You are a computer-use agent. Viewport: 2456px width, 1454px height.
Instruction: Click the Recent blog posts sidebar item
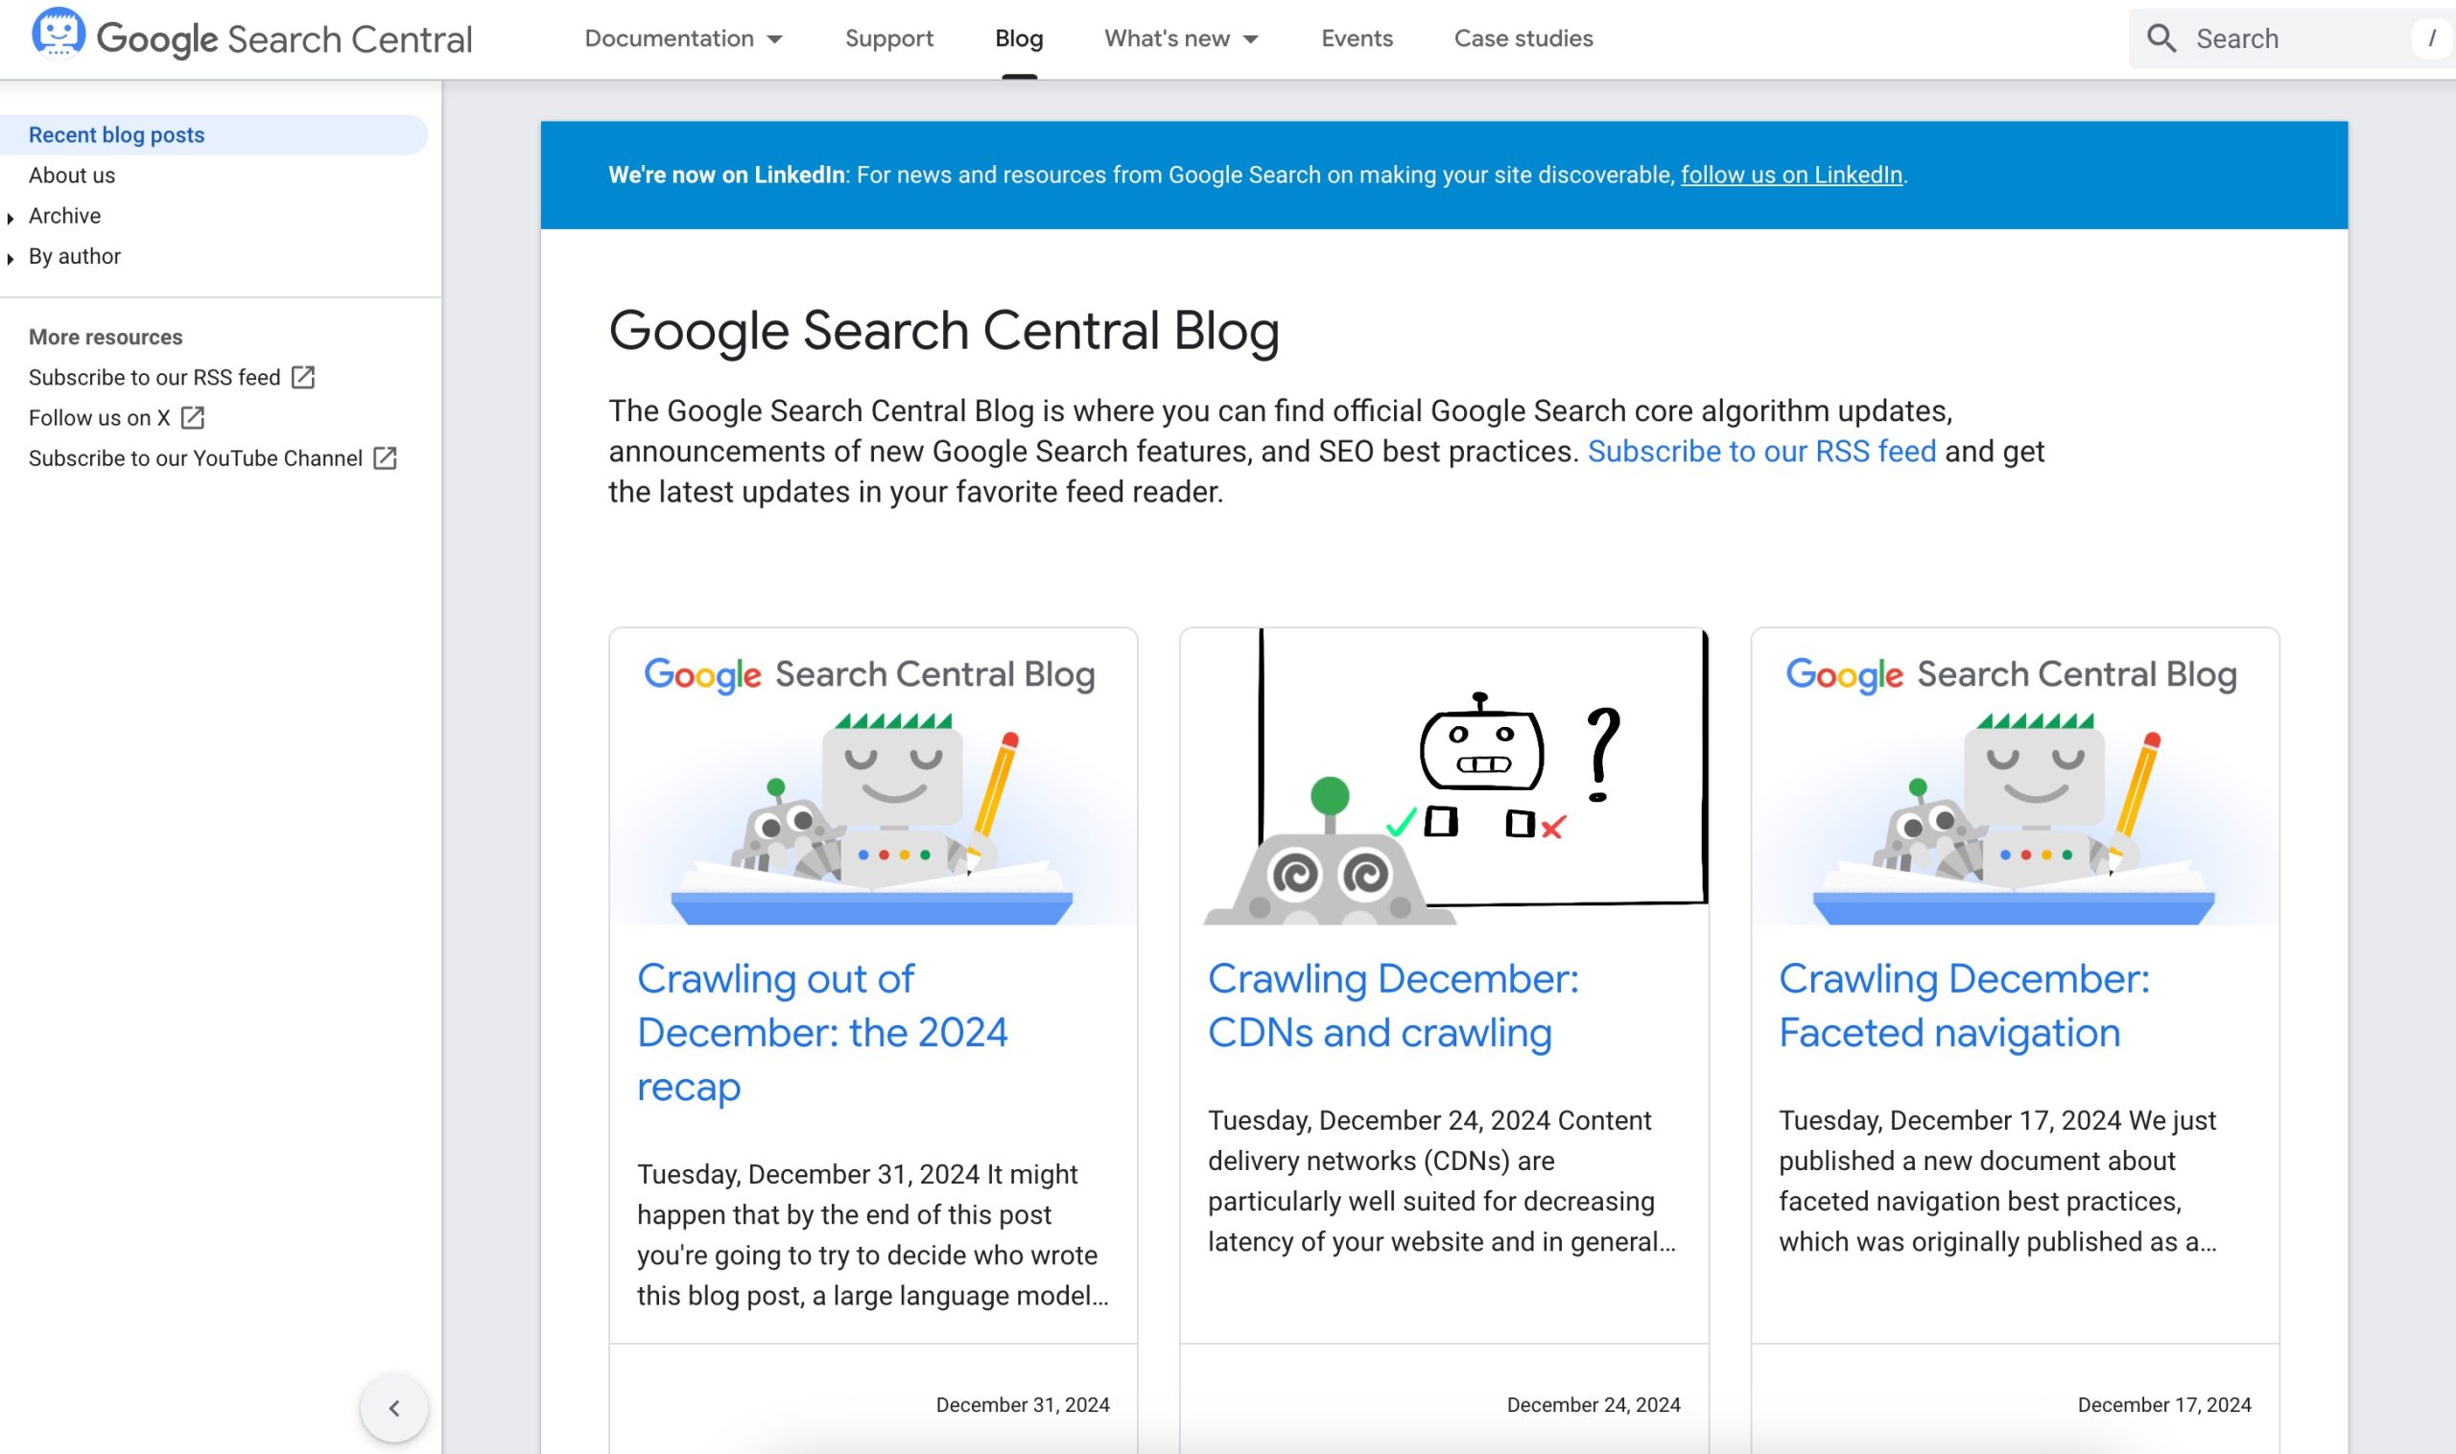point(116,133)
